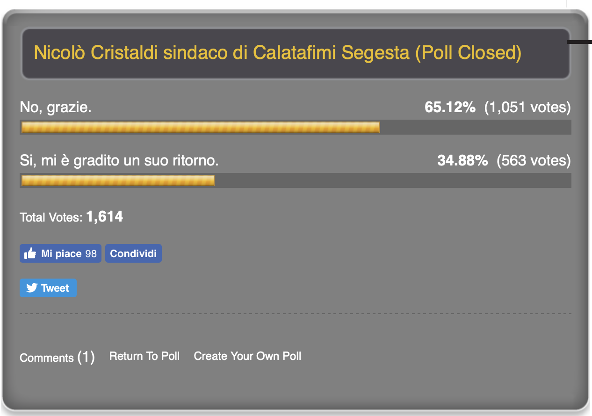Click the Poll Closed text in title
The height and width of the screenshot is (416, 592).
tap(468, 53)
